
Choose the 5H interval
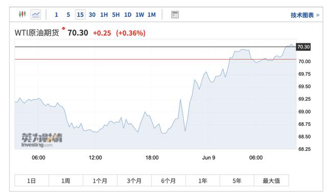click(x=116, y=15)
